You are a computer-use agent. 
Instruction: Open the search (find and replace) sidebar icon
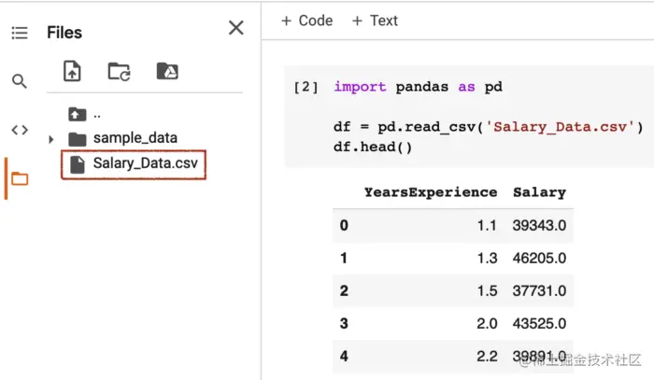[x=20, y=81]
